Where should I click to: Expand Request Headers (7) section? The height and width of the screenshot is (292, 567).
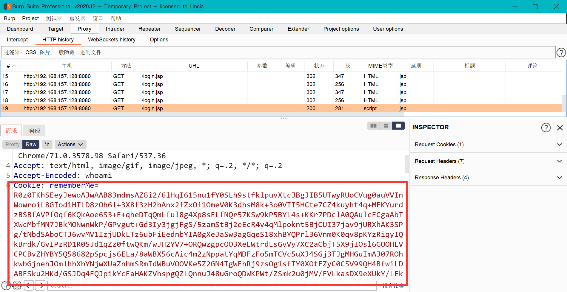[x=488, y=161]
